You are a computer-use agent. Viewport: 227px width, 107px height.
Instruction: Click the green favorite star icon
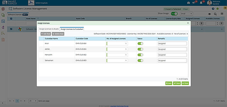217,9
